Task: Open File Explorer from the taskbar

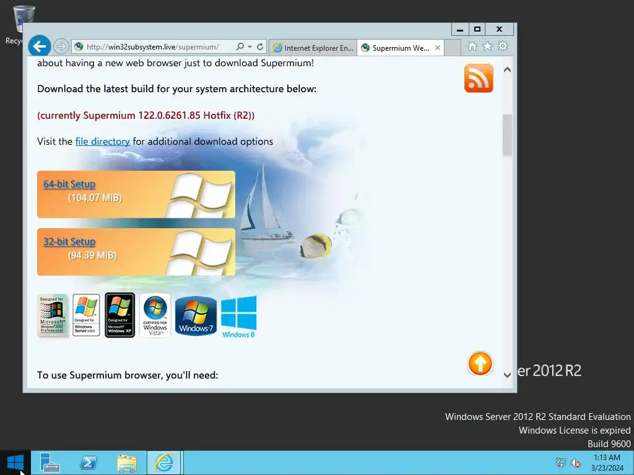Action: (126, 463)
